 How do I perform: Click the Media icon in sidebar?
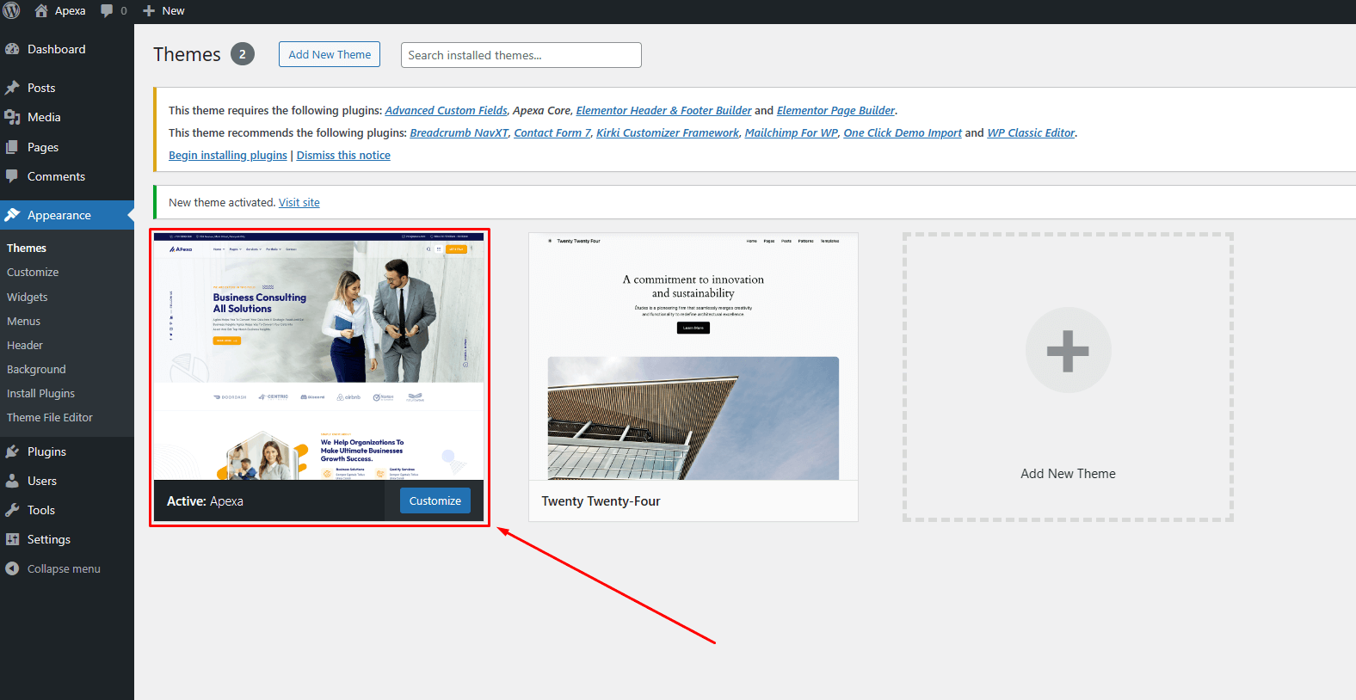tap(12, 117)
